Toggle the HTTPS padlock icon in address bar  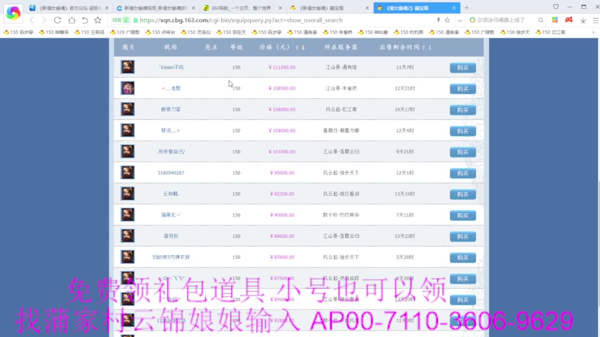click(135, 21)
